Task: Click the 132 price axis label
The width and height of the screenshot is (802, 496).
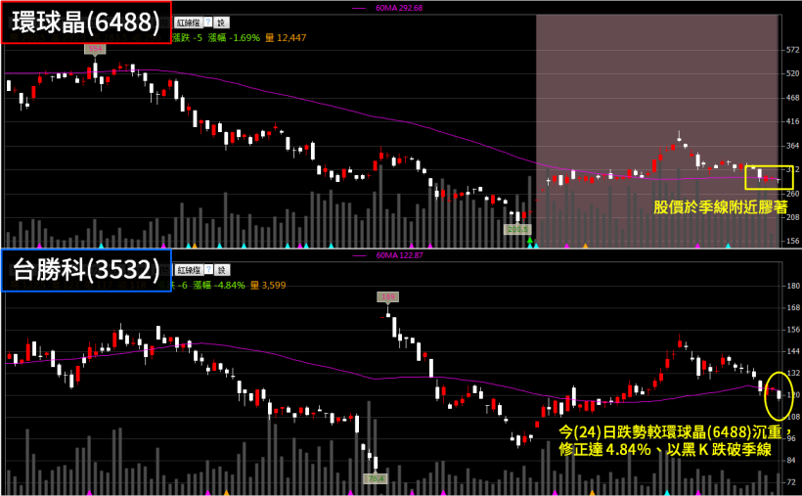Action: (x=794, y=373)
